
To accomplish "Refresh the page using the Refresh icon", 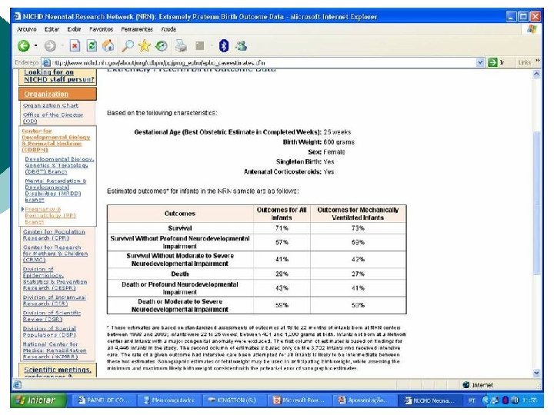I will point(92,45).
